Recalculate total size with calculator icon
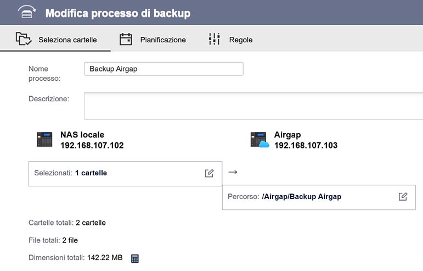Screen dimensions: 423x271 coord(136,258)
